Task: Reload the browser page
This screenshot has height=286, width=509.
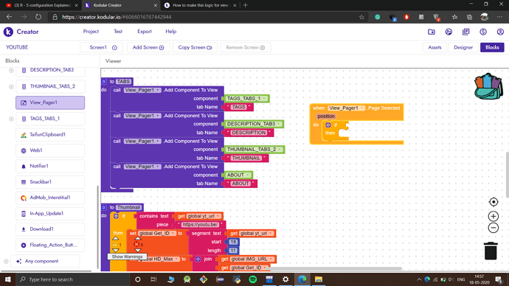Action: 38,17
